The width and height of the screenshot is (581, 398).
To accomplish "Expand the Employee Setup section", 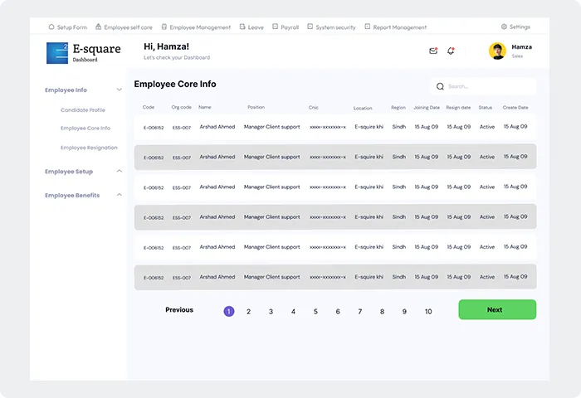I will pyautogui.click(x=120, y=172).
